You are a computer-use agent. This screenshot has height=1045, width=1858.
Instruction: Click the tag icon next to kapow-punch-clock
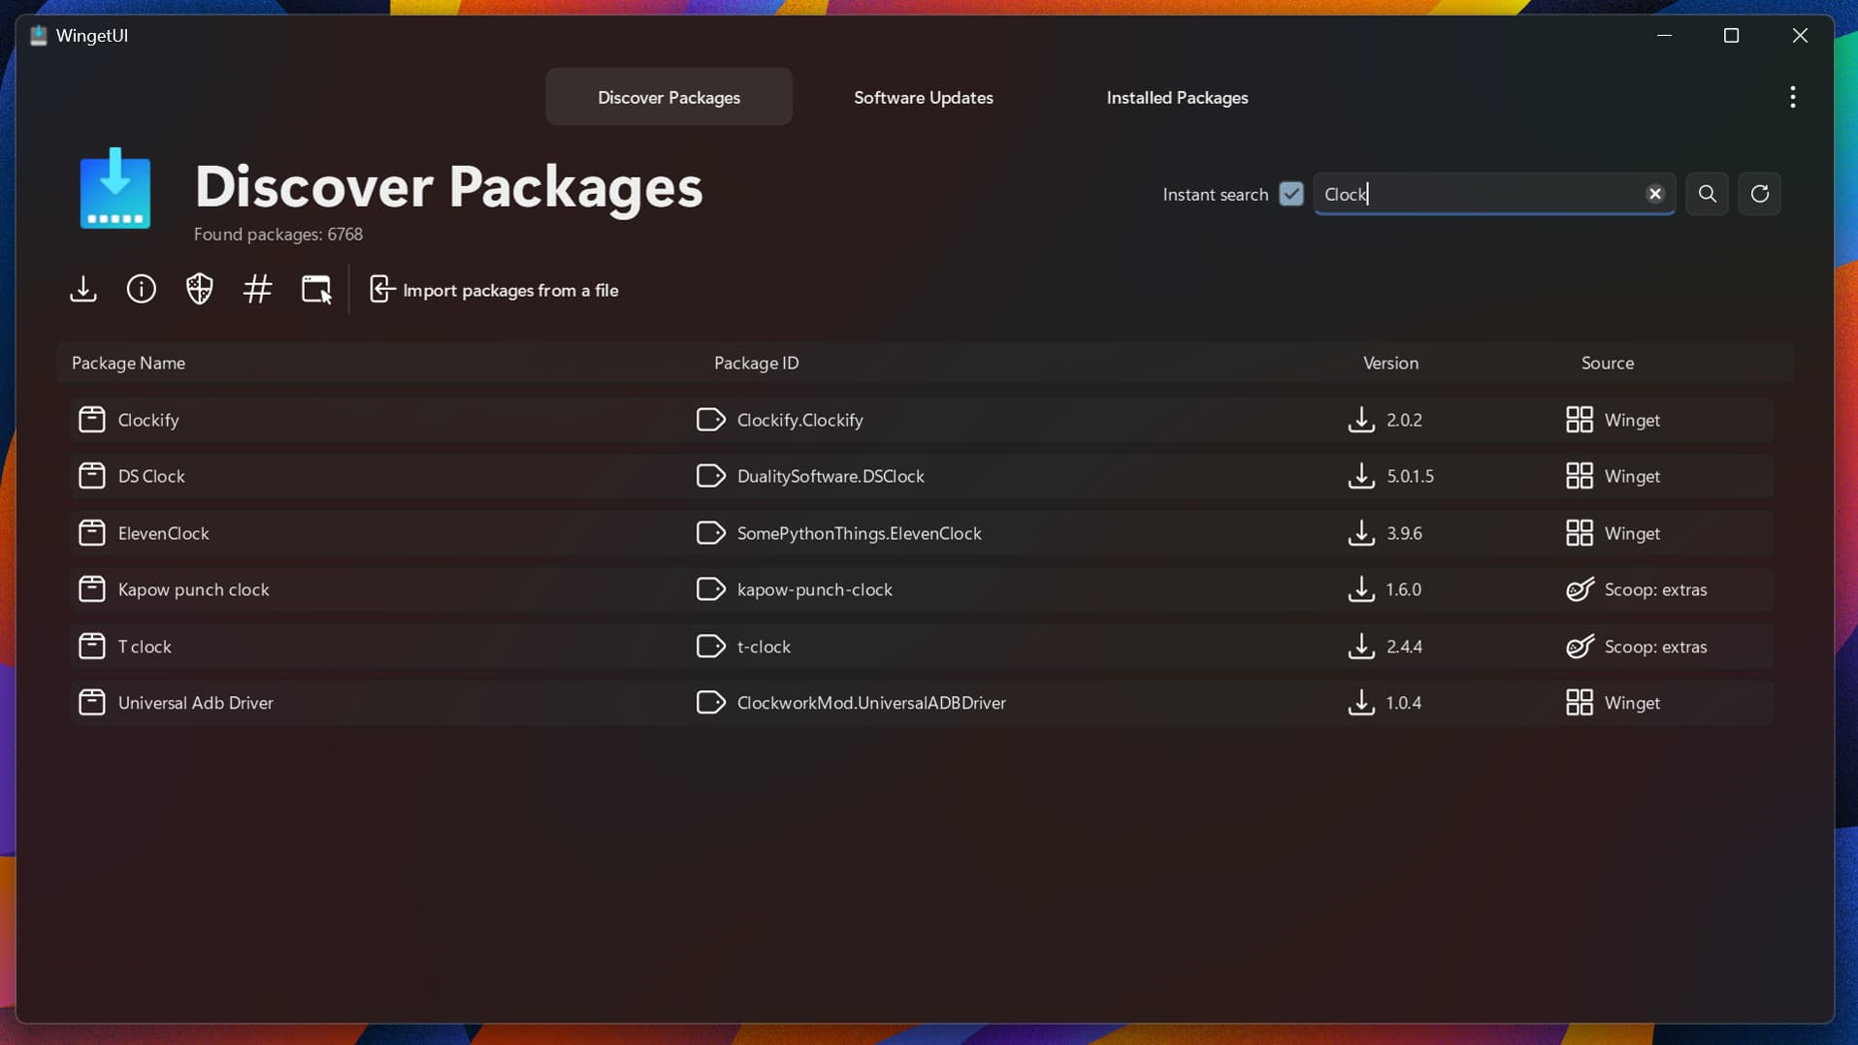point(711,589)
